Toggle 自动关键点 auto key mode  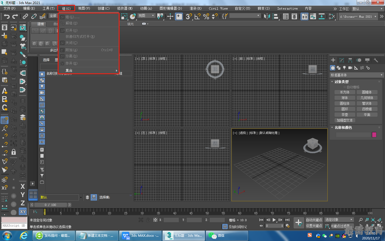tap(314, 220)
